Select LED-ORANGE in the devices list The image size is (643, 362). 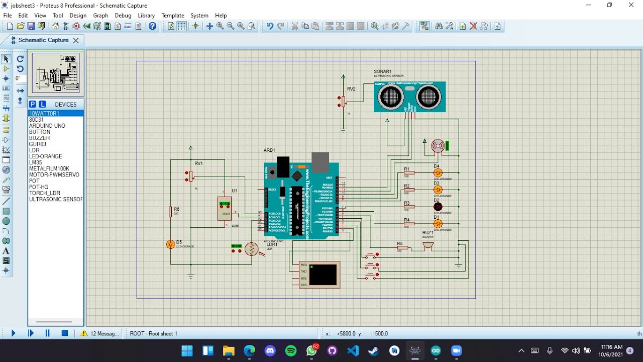coord(46,156)
